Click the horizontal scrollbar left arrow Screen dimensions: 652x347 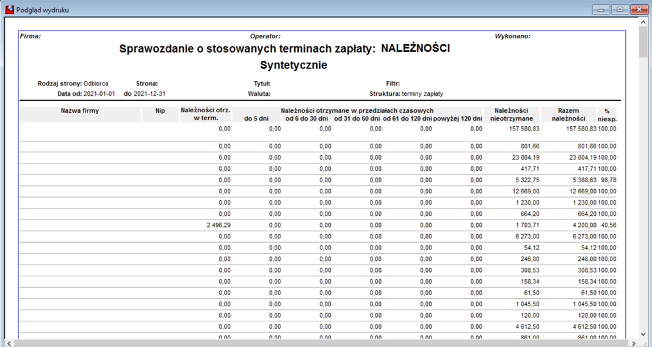click(x=9, y=343)
